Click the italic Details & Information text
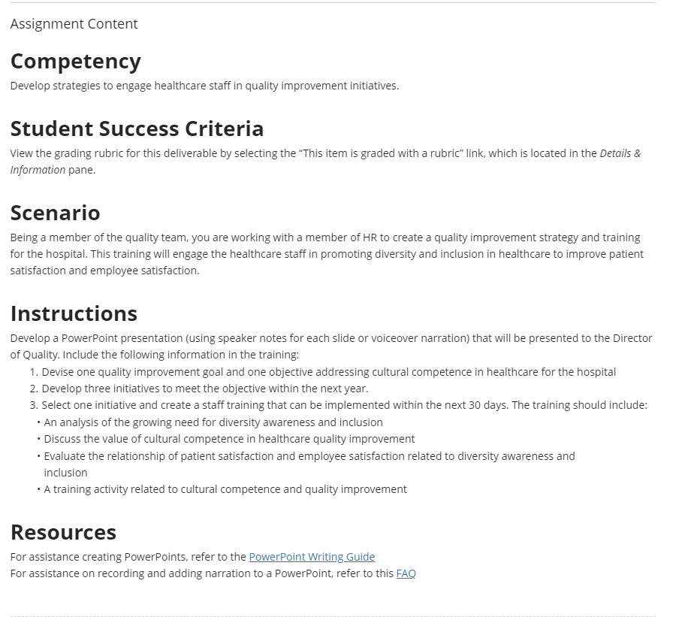 [x=325, y=162]
